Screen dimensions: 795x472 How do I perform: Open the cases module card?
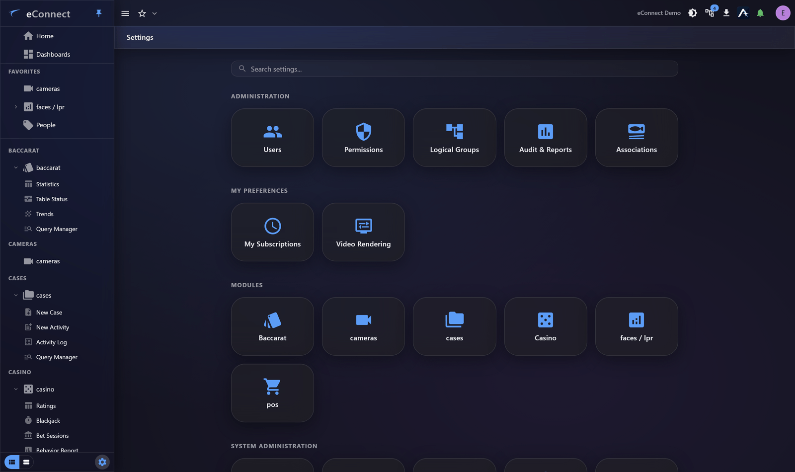pos(455,326)
